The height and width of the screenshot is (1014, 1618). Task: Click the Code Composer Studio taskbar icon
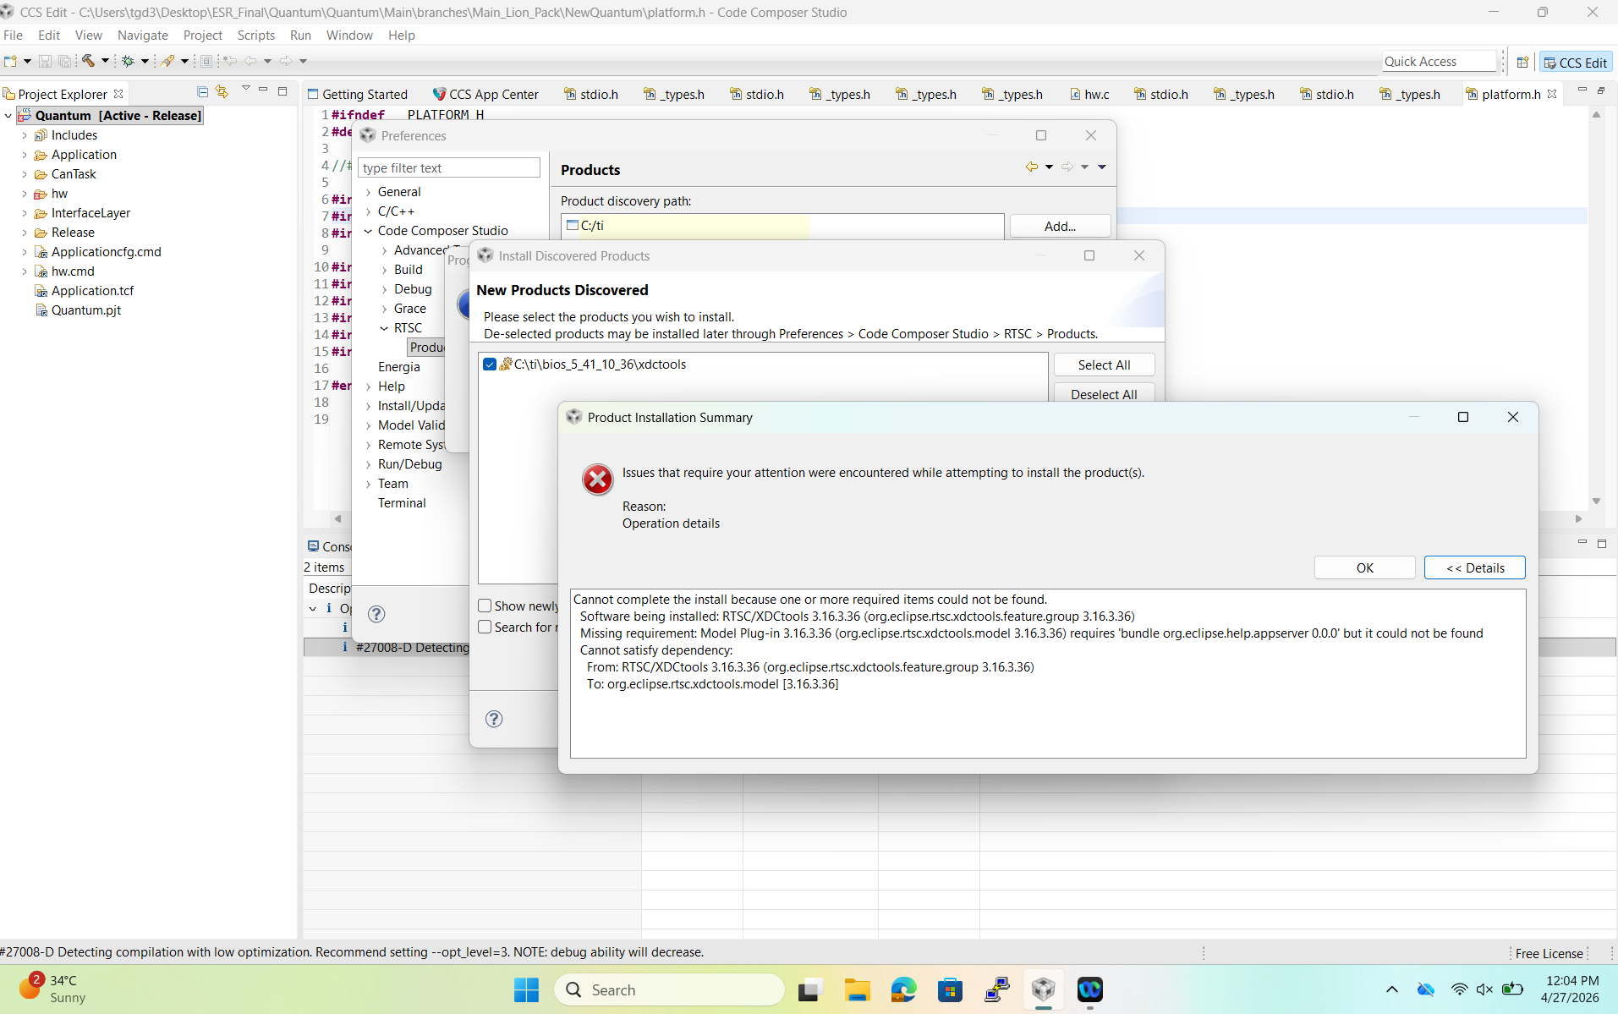pyautogui.click(x=1043, y=989)
